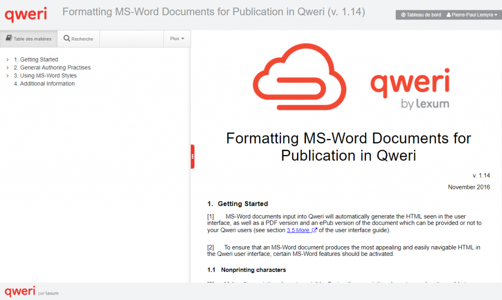Click the Tableau de bord dashboard icon
Image resolution: width=502 pixels, height=300 pixels.
[x=403, y=15]
